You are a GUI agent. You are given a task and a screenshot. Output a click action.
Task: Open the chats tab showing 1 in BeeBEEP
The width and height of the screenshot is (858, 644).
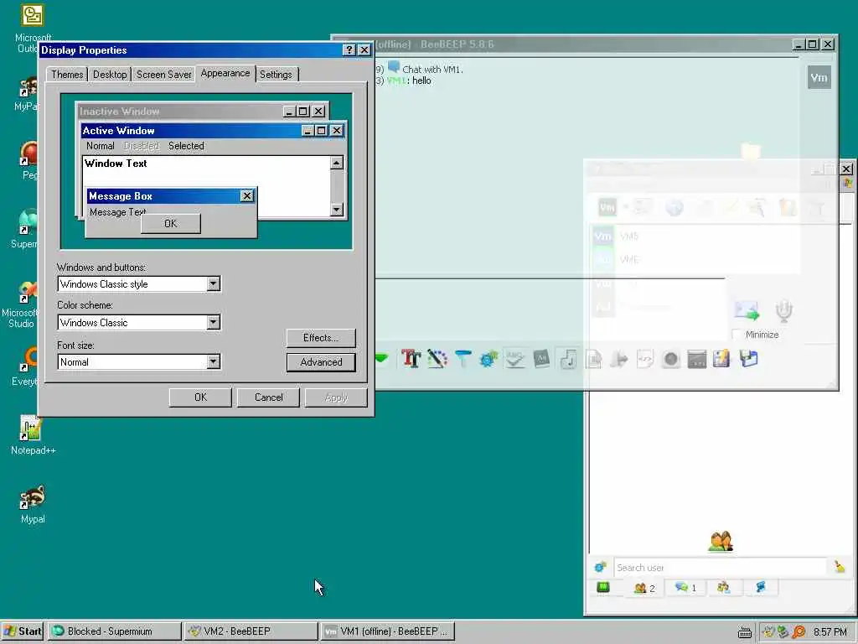point(685,588)
